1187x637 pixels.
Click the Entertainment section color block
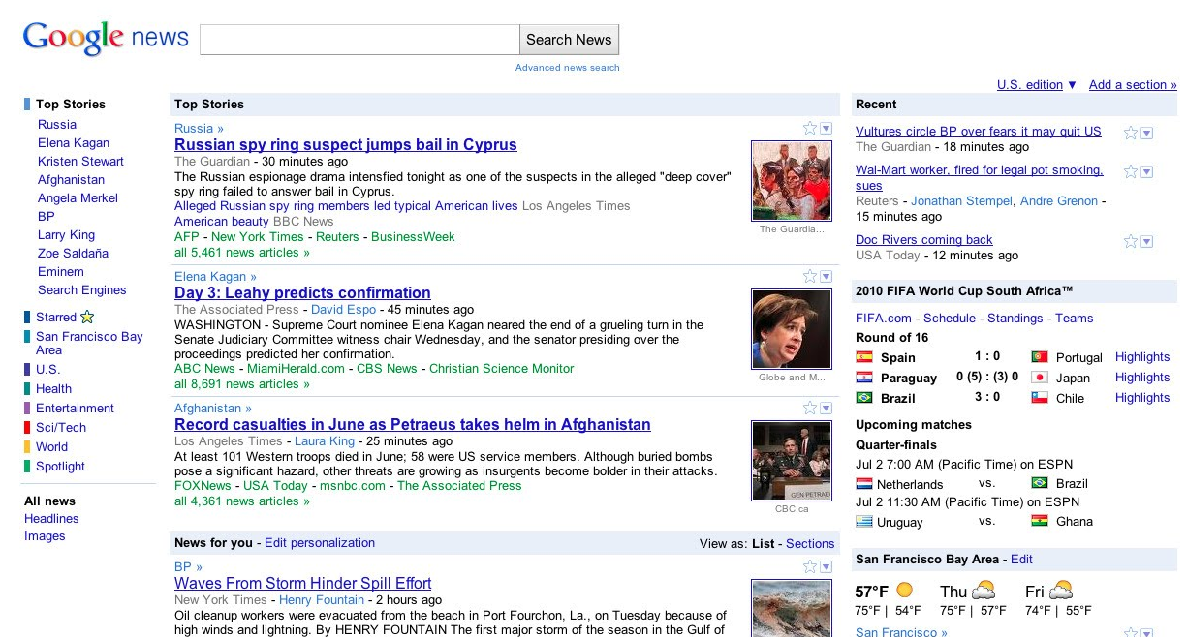tap(26, 409)
